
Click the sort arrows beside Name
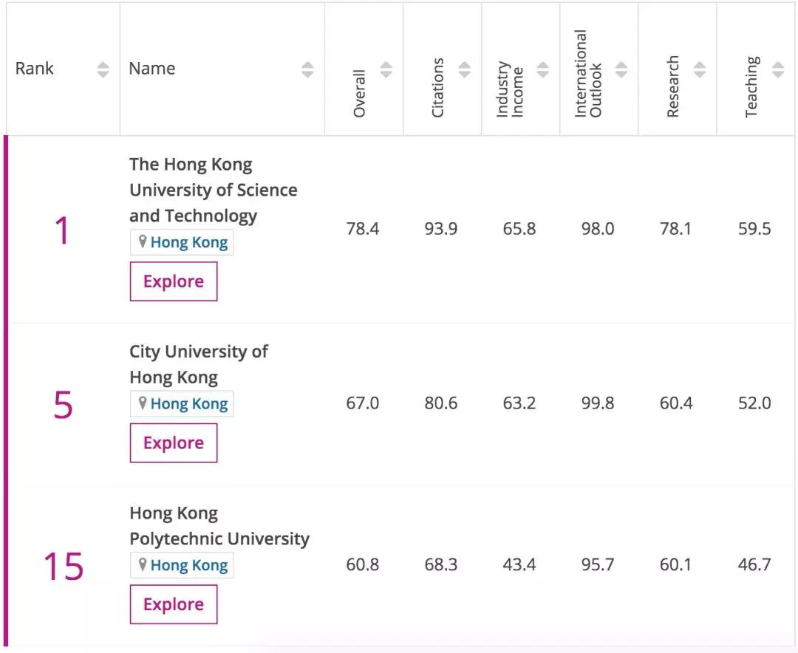pos(307,69)
